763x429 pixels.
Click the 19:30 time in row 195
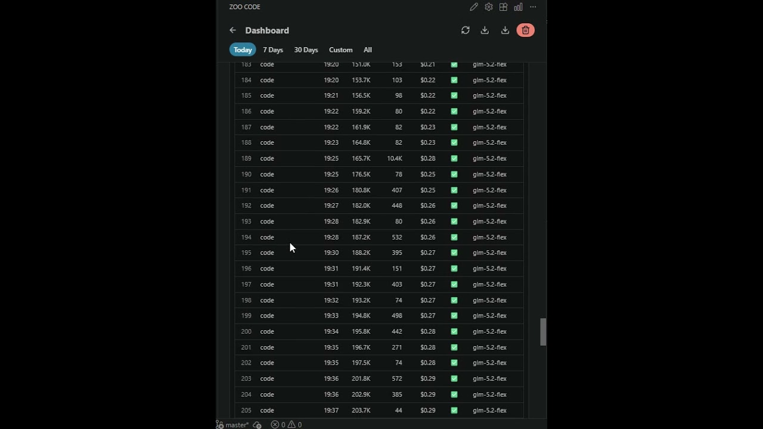331,253
